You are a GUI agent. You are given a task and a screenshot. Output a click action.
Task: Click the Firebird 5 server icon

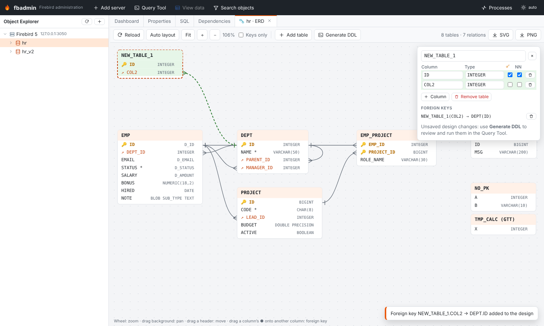[12, 34]
